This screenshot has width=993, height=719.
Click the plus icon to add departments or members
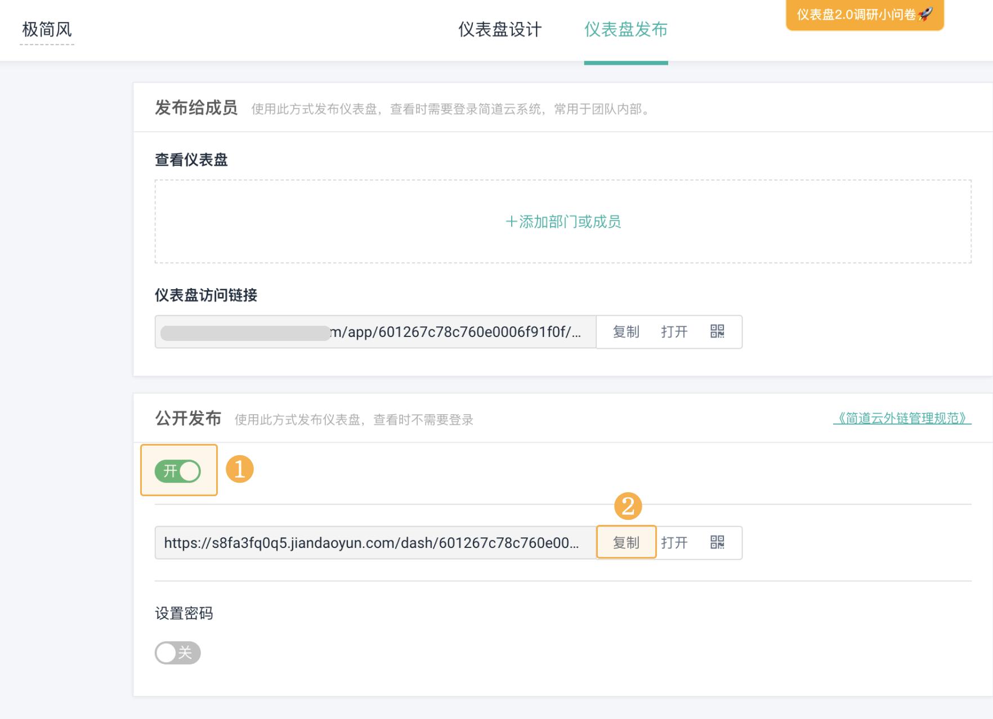[x=512, y=222]
